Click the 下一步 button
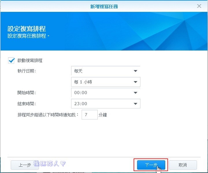Viewport: 208px width, 173px height. click(x=151, y=165)
